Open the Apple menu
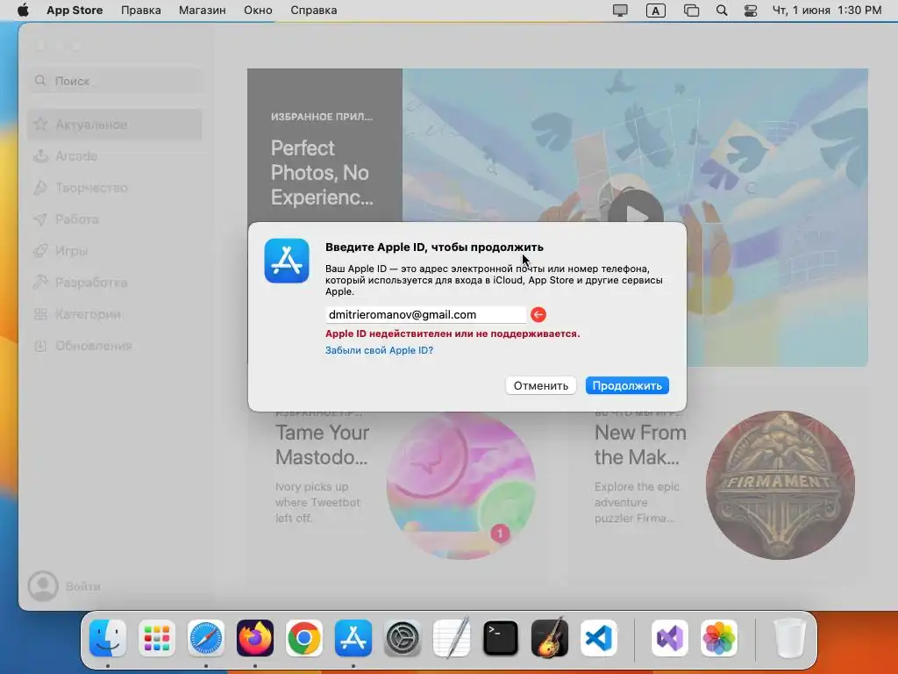 [x=23, y=11]
